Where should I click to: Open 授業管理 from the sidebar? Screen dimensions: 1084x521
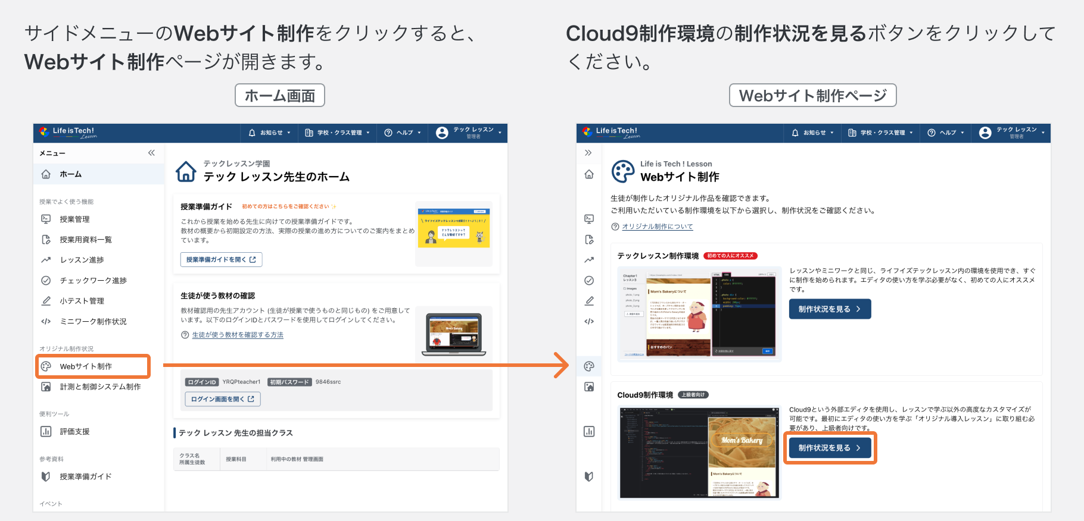(99, 219)
